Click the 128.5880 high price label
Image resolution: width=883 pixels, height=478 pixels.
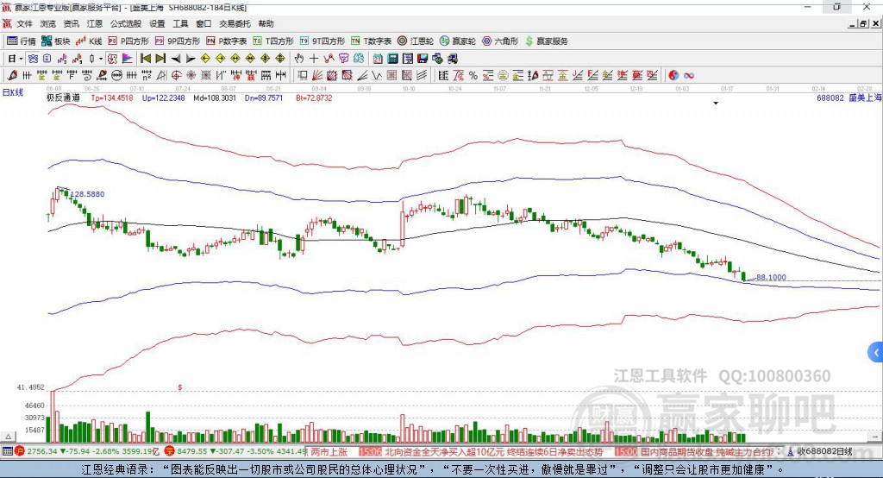pos(88,194)
